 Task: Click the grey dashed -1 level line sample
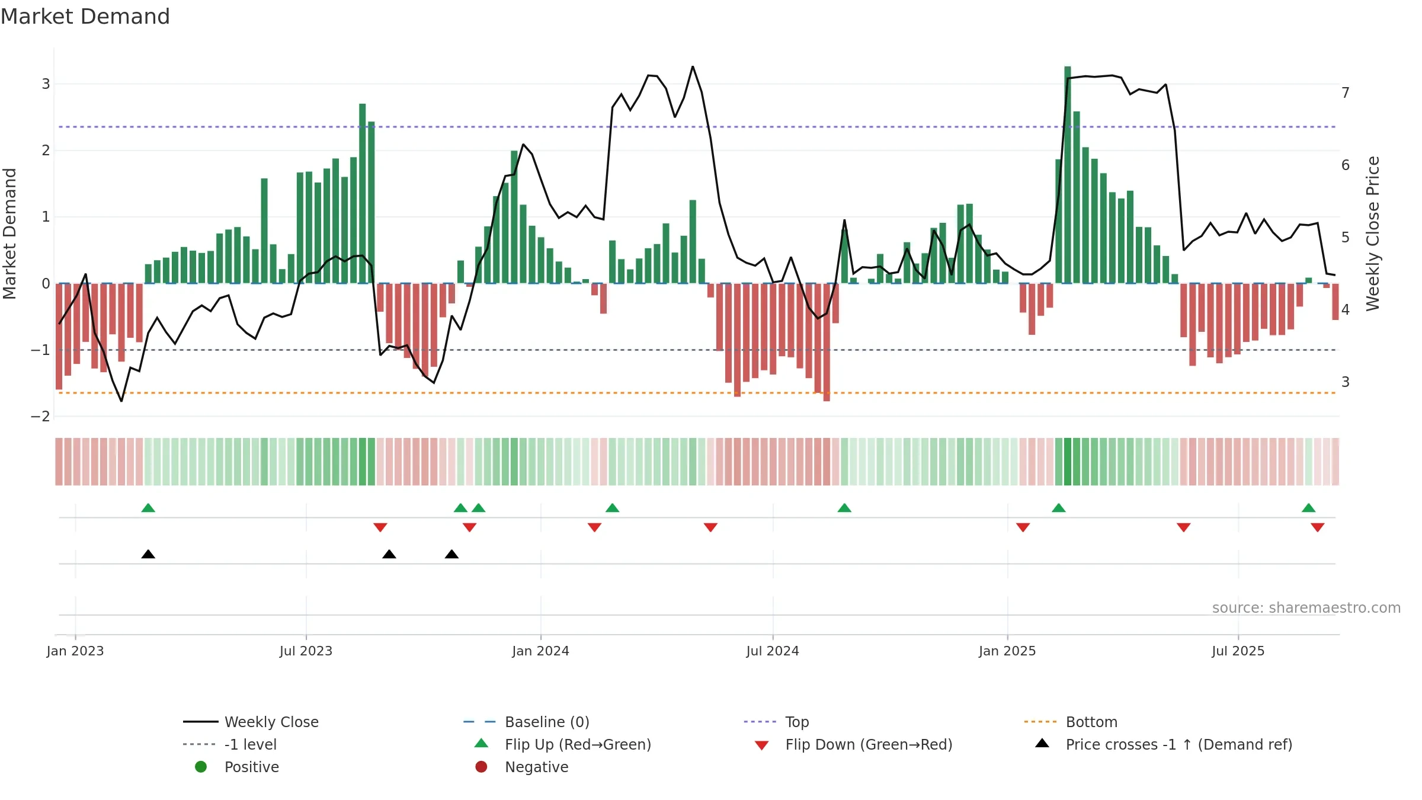199,744
